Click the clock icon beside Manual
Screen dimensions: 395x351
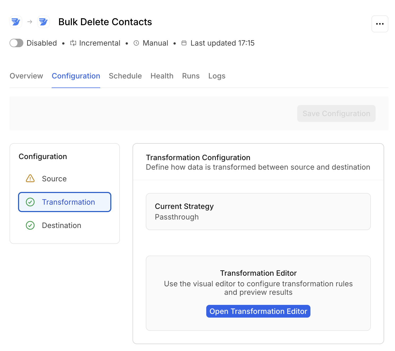tap(136, 43)
